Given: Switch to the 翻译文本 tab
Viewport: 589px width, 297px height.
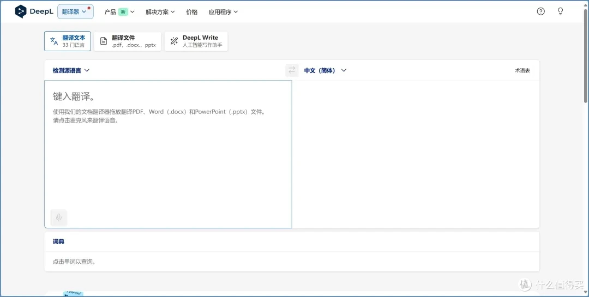Looking at the screenshot, I should 68,41.
